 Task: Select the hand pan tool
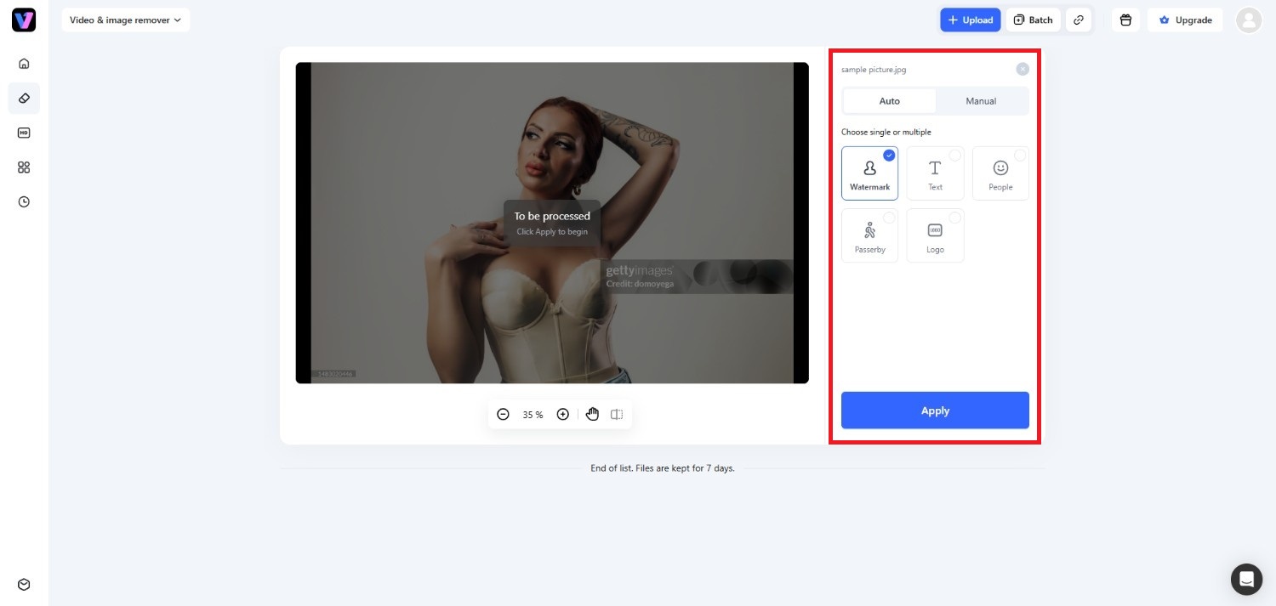pos(592,415)
